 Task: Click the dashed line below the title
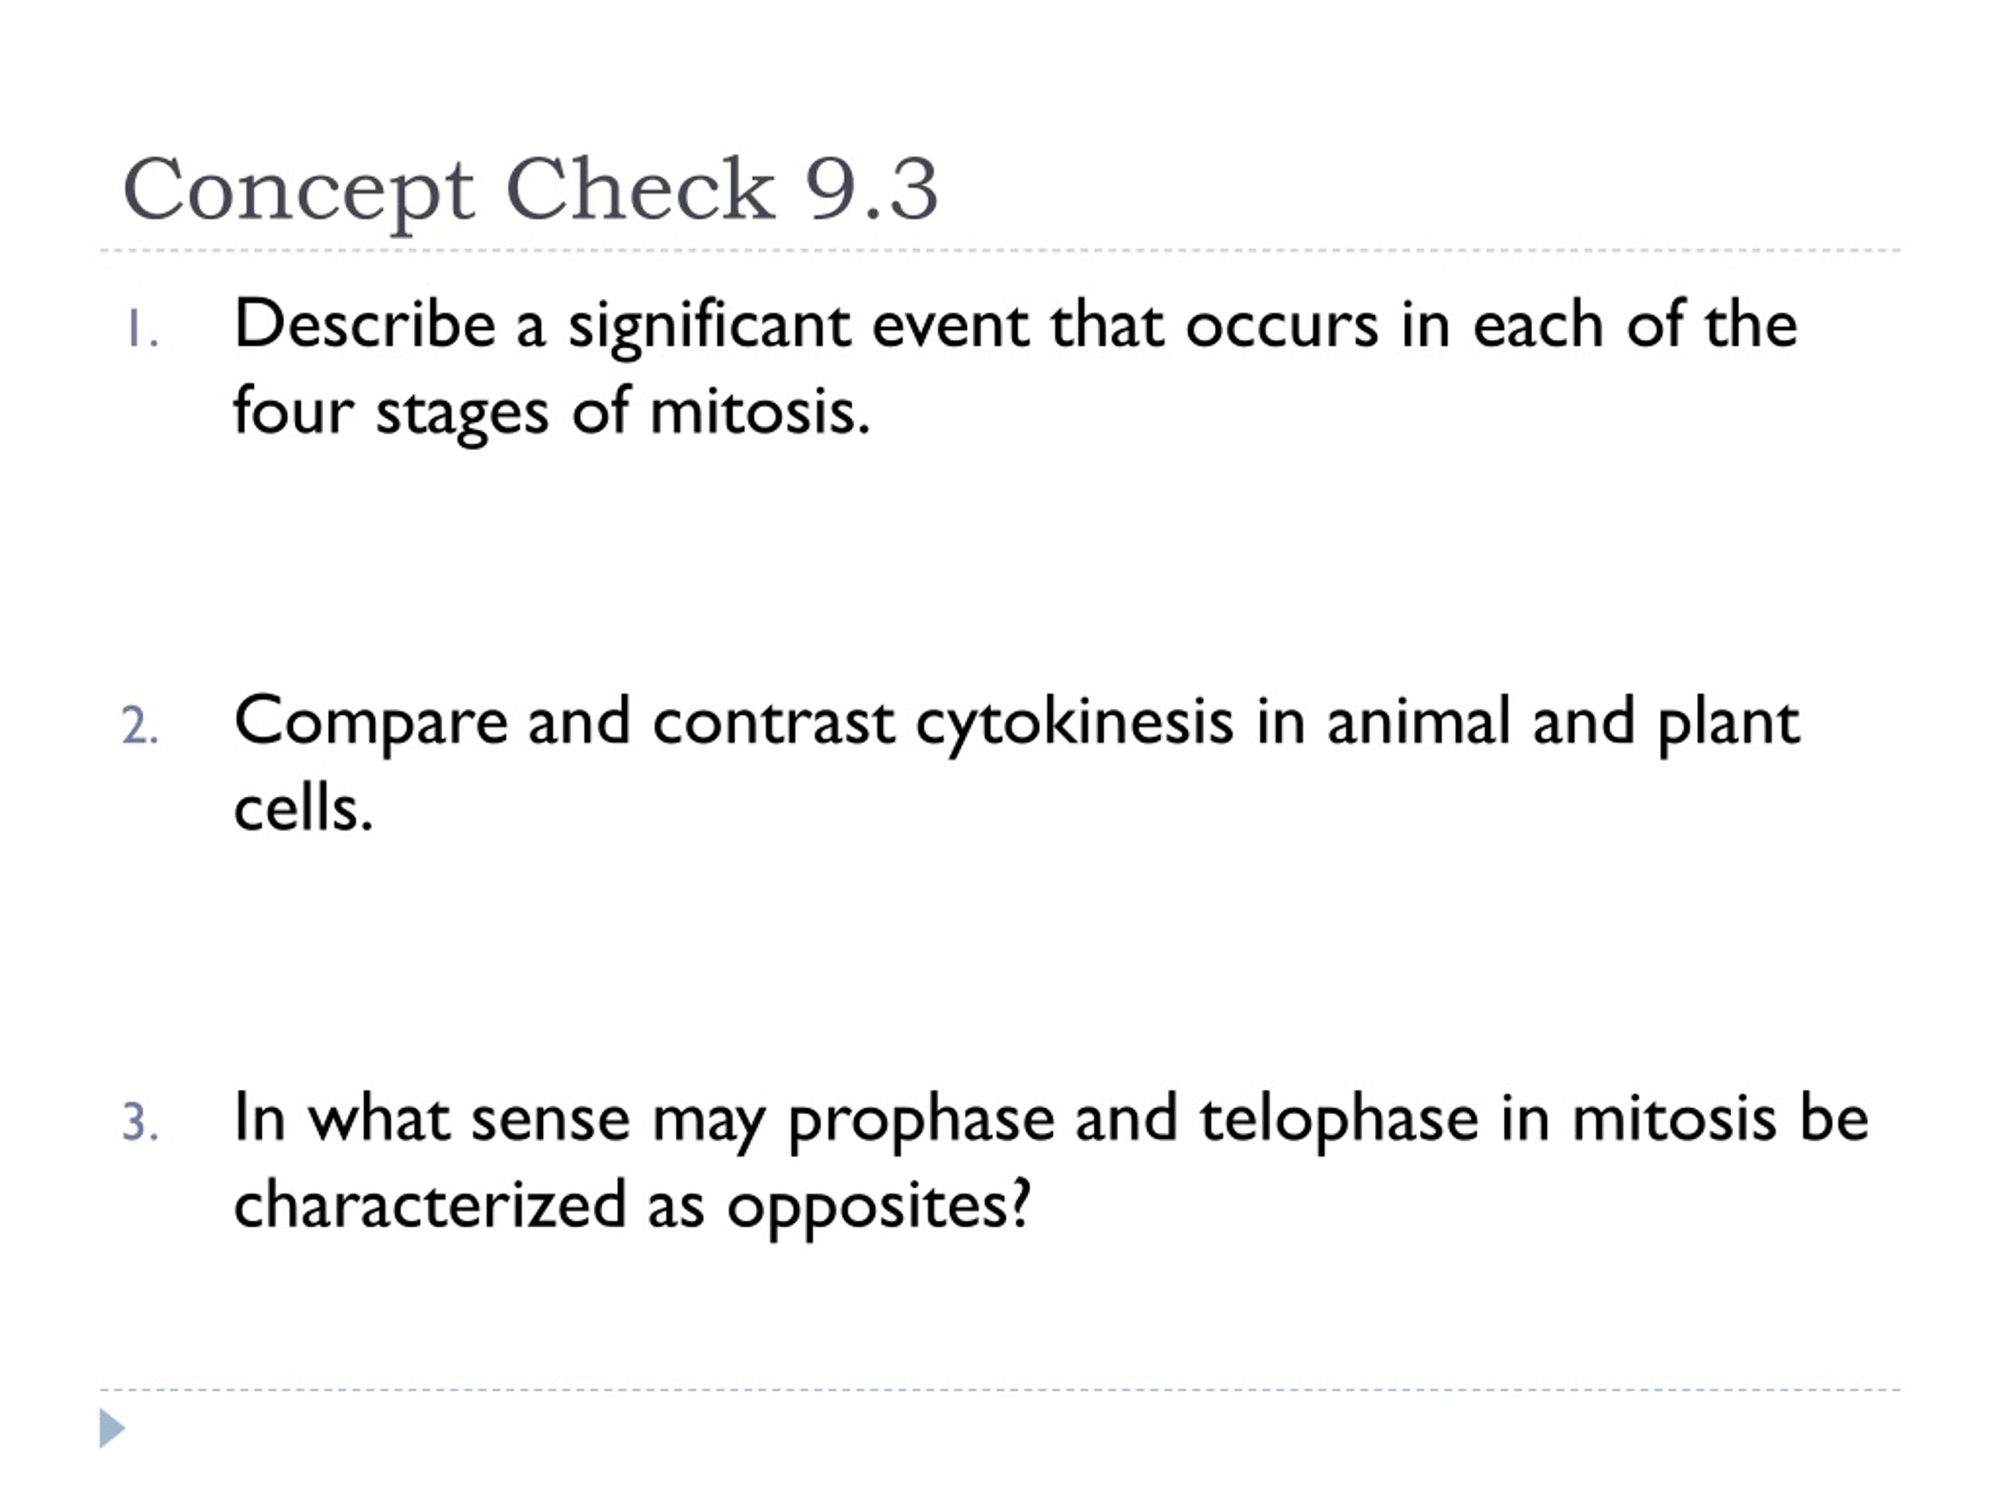click(x=1000, y=251)
